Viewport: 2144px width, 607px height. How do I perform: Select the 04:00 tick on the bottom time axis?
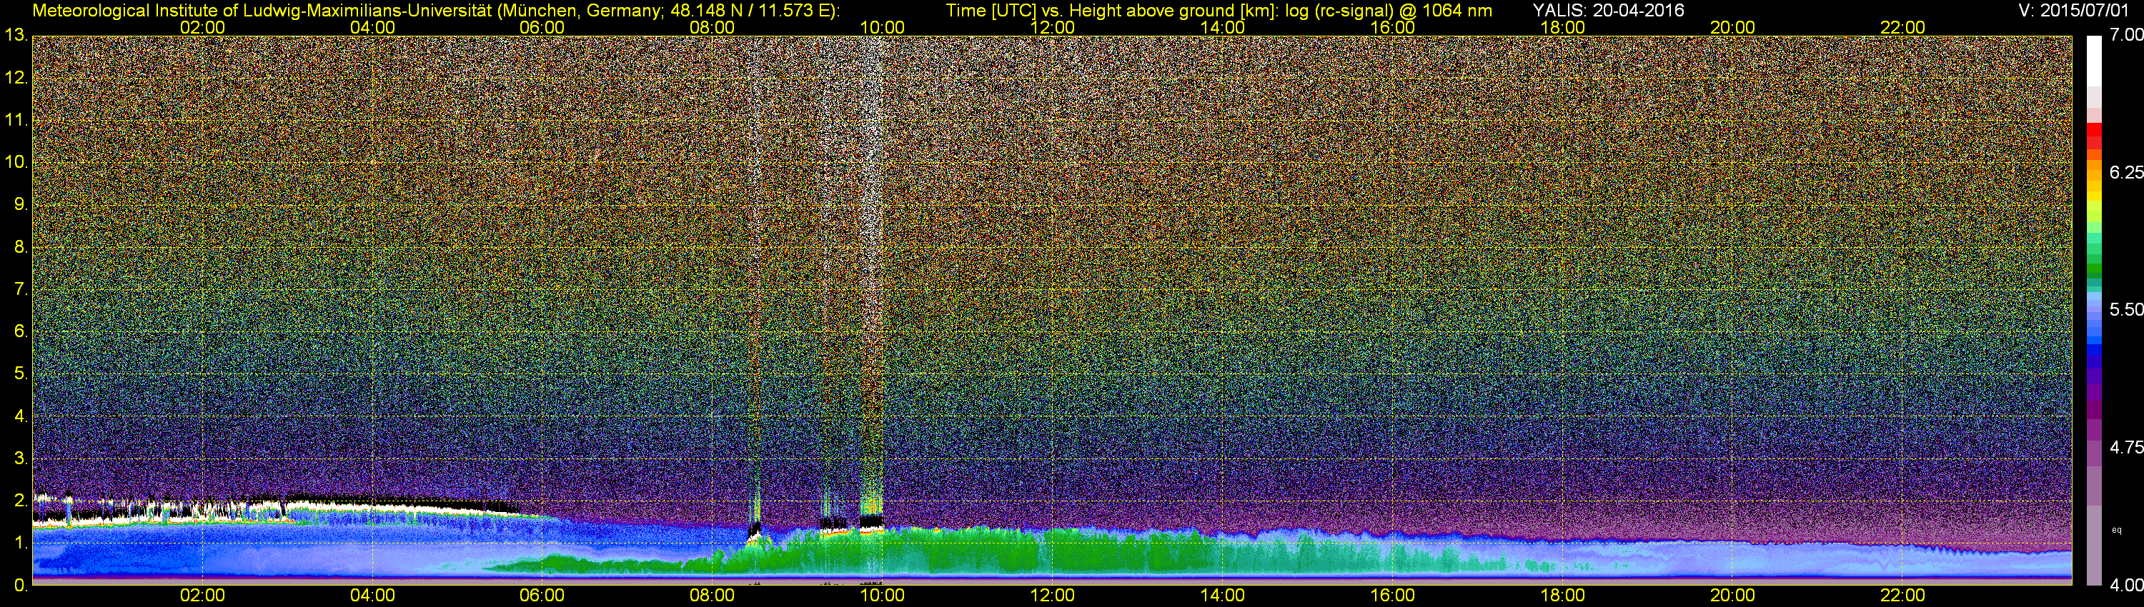click(x=372, y=596)
